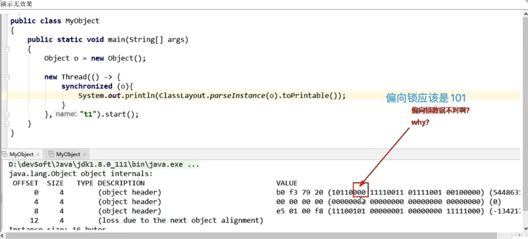Click the red '偏向锁数据不对啊?' text
The width and height of the screenshot is (528, 239).
tap(440, 110)
